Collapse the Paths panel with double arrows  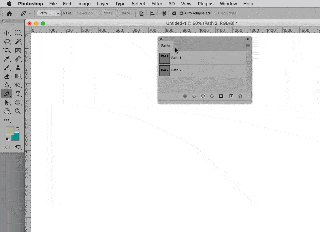click(248, 39)
